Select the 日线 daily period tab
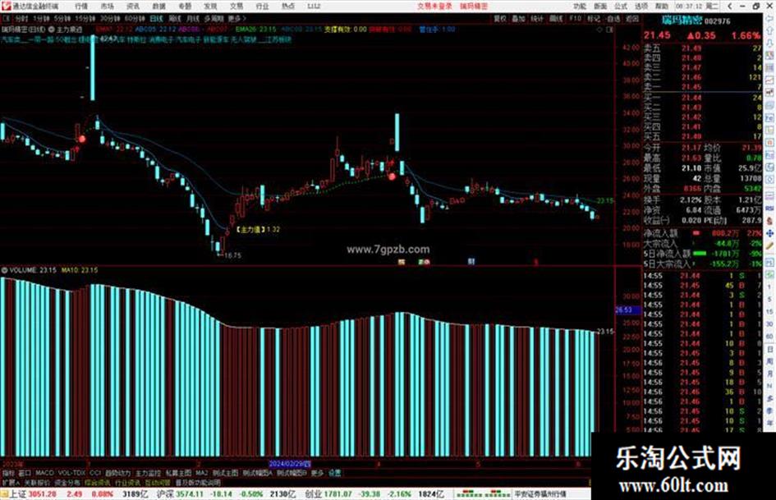 pyautogui.click(x=156, y=19)
